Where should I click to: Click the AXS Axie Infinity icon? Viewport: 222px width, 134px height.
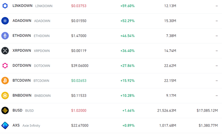coord(5,125)
